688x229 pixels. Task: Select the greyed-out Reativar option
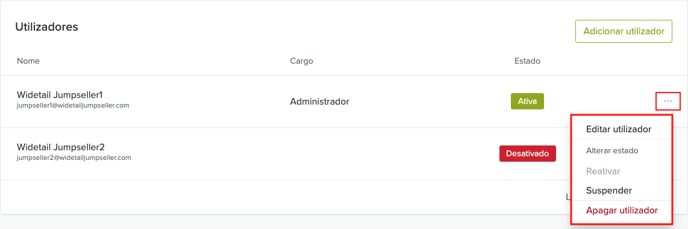[603, 171]
